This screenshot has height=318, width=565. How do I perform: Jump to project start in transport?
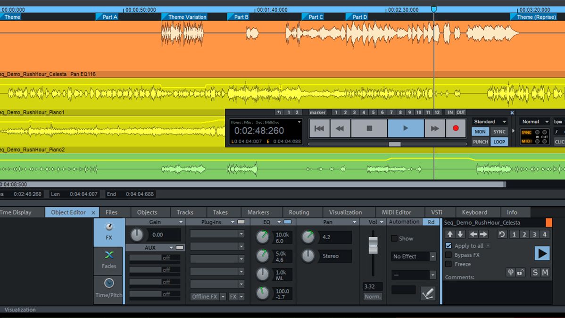[319, 128]
